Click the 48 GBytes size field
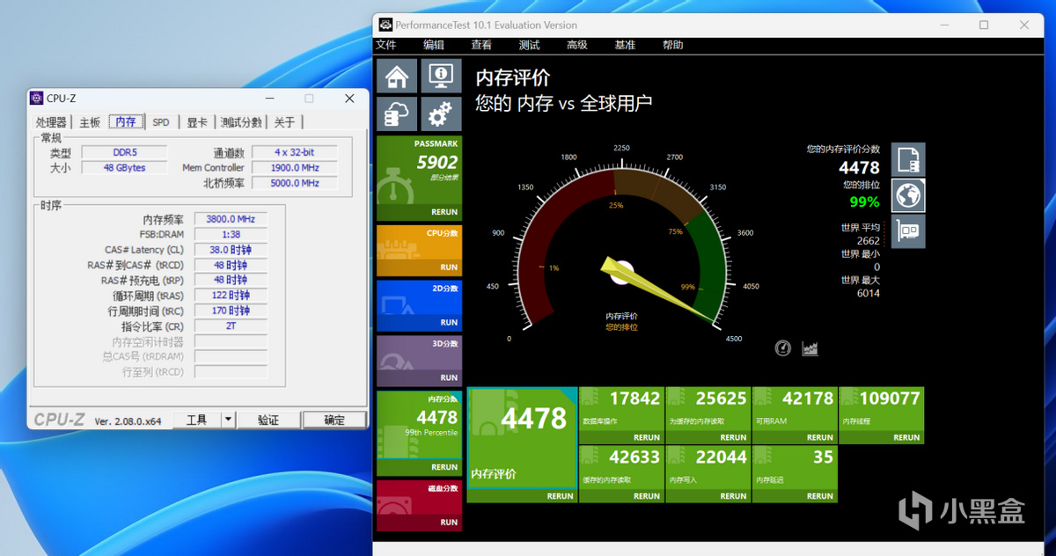This screenshot has width=1056, height=556. click(x=124, y=168)
